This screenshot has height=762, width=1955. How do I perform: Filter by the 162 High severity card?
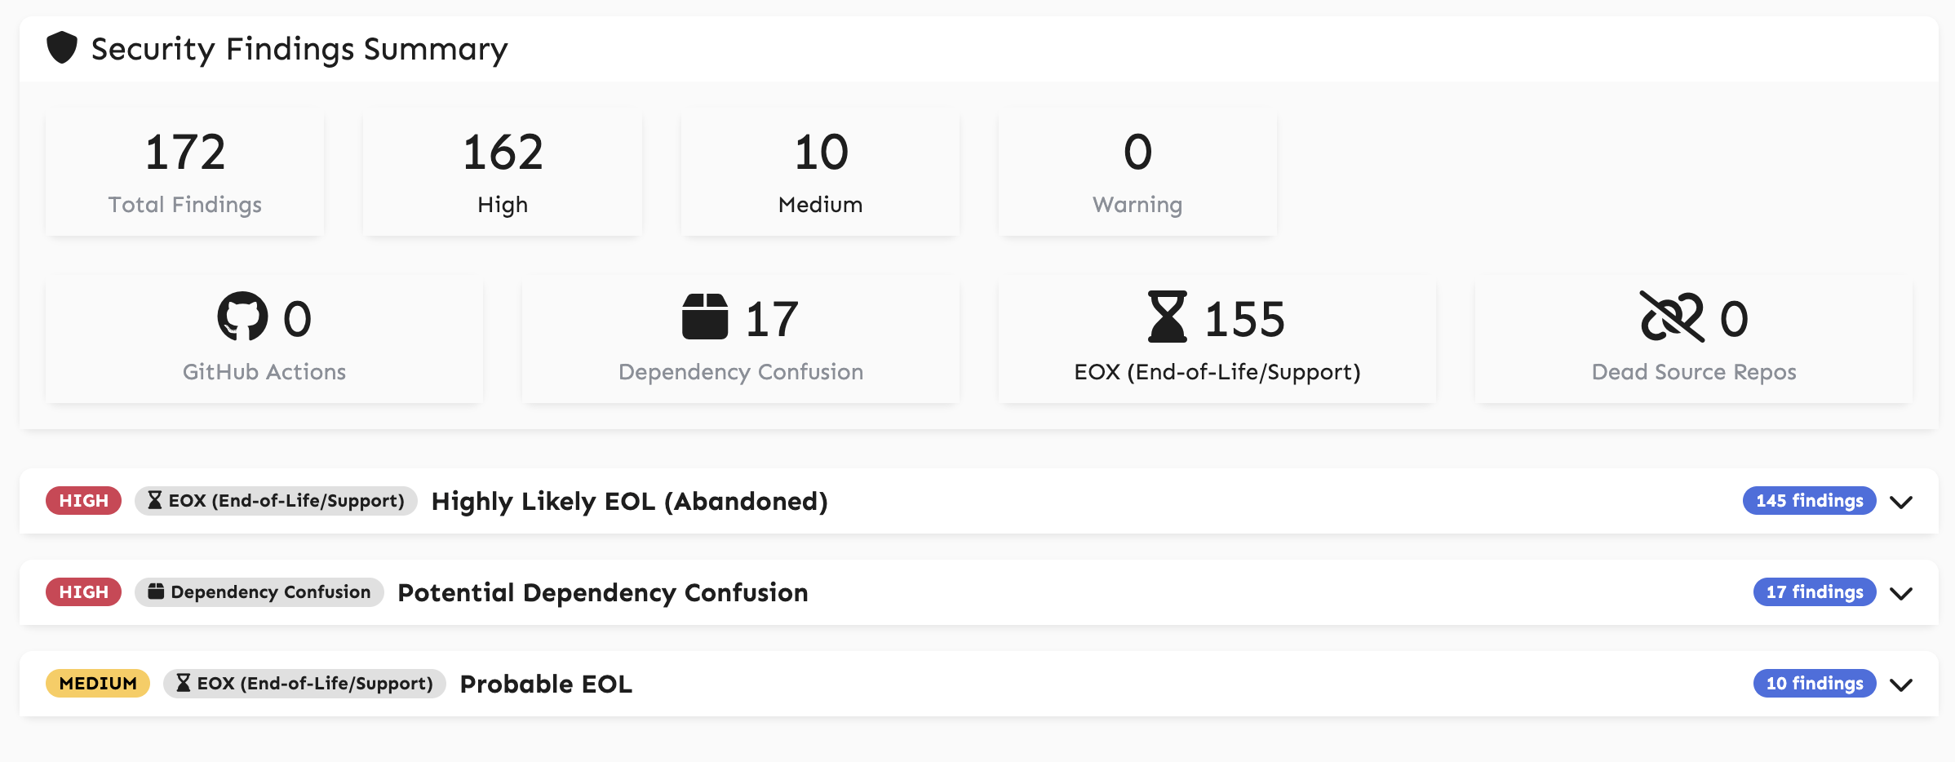point(502,172)
